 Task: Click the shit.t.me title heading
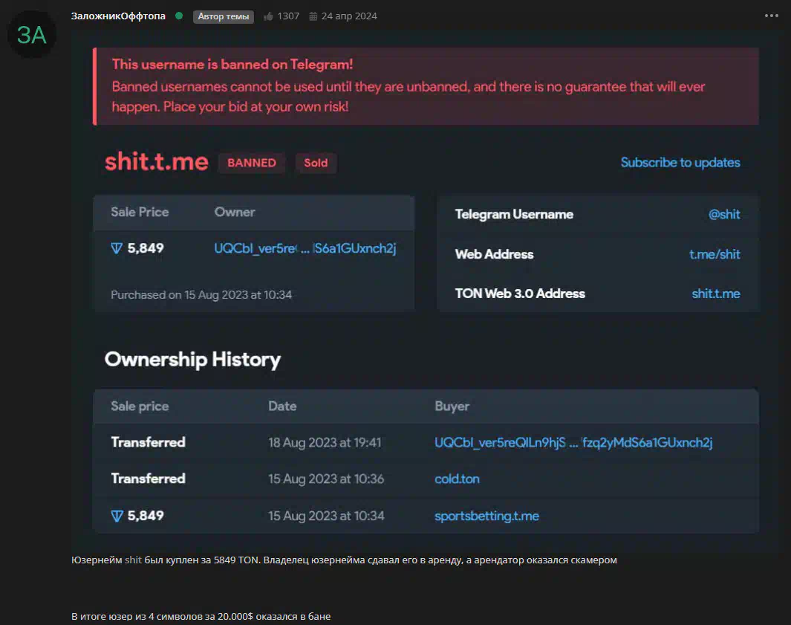tap(157, 161)
